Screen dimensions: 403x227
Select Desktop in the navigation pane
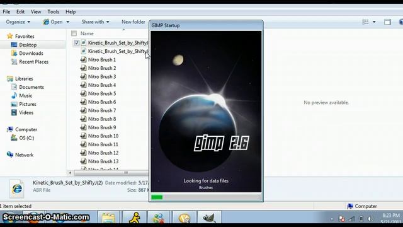28,45
